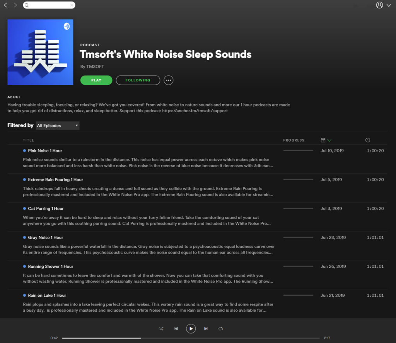Toggle repeat in the player bar

[x=221, y=329]
